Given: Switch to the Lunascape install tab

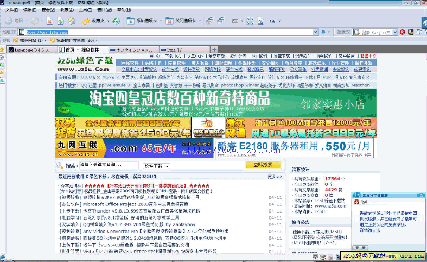Looking at the screenshot, I should [32, 49].
